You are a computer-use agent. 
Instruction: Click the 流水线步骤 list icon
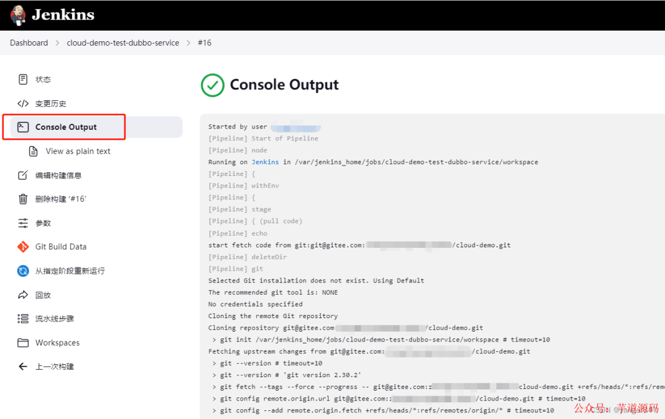coord(23,319)
